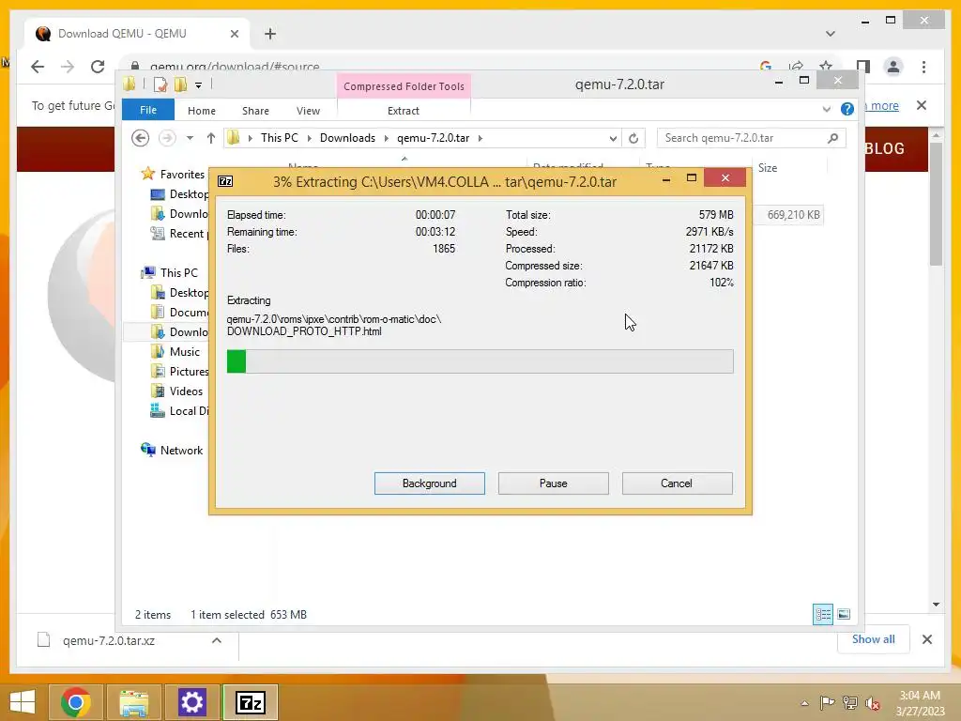Screen dimensions: 961x721
Task: Open Local Disk in the navigation pane
Action: click(x=189, y=411)
